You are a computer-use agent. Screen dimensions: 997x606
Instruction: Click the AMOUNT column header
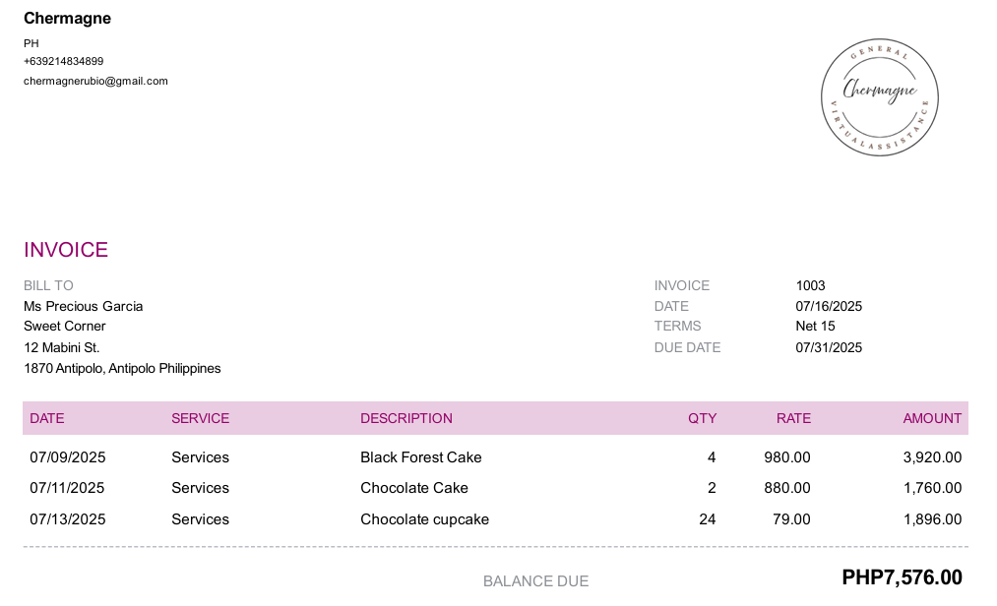932,418
